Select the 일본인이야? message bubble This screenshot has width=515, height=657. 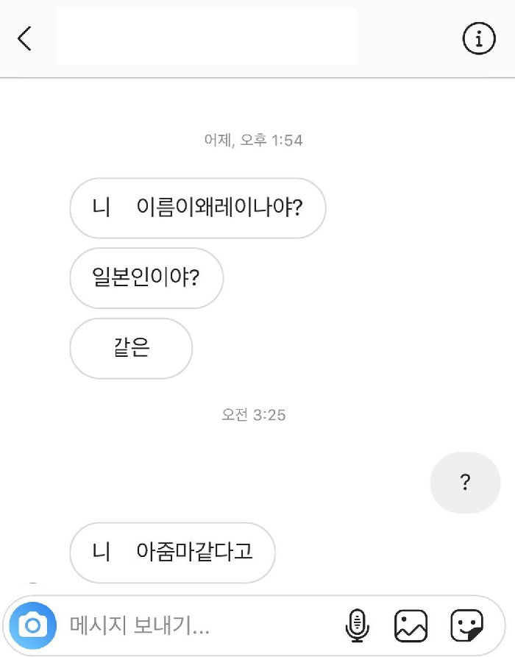coord(146,278)
